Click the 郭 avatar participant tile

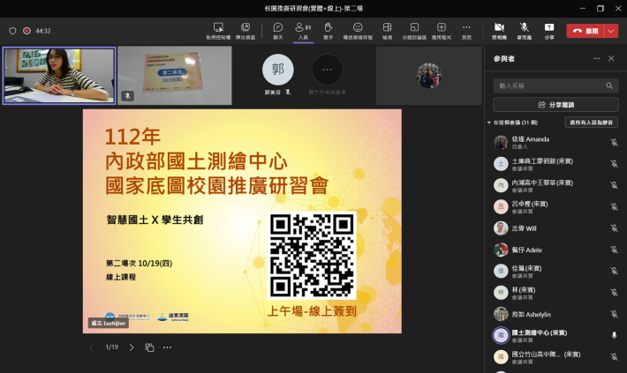[278, 70]
